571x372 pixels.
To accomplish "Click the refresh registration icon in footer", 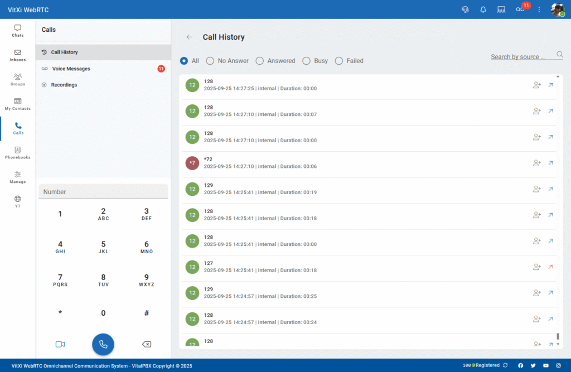I will pos(505,365).
